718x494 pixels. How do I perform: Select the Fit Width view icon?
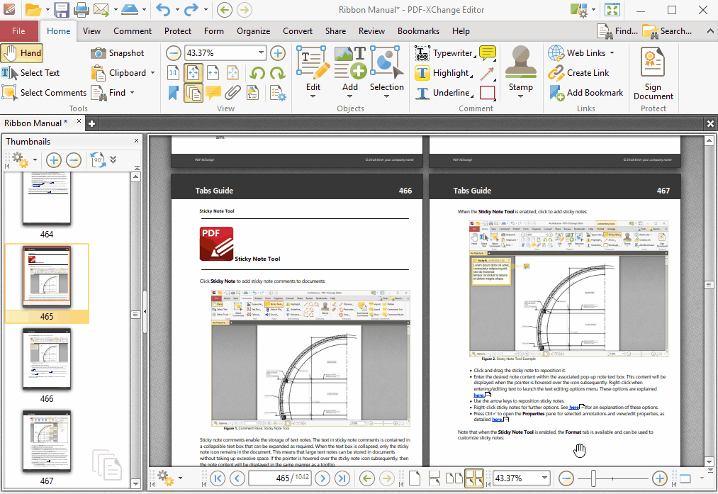[213, 73]
